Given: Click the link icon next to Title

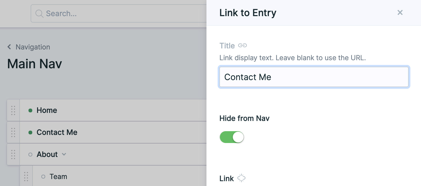Looking at the screenshot, I should point(242,46).
